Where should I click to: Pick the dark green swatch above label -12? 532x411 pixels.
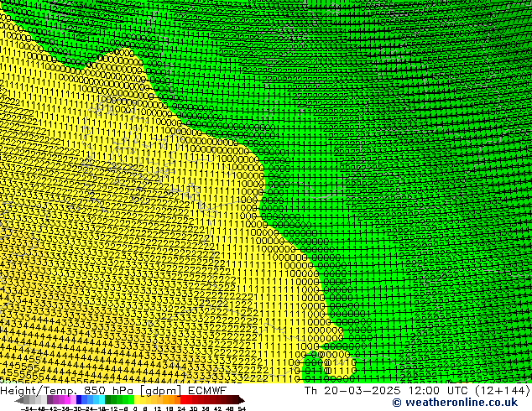(x=108, y=400)
